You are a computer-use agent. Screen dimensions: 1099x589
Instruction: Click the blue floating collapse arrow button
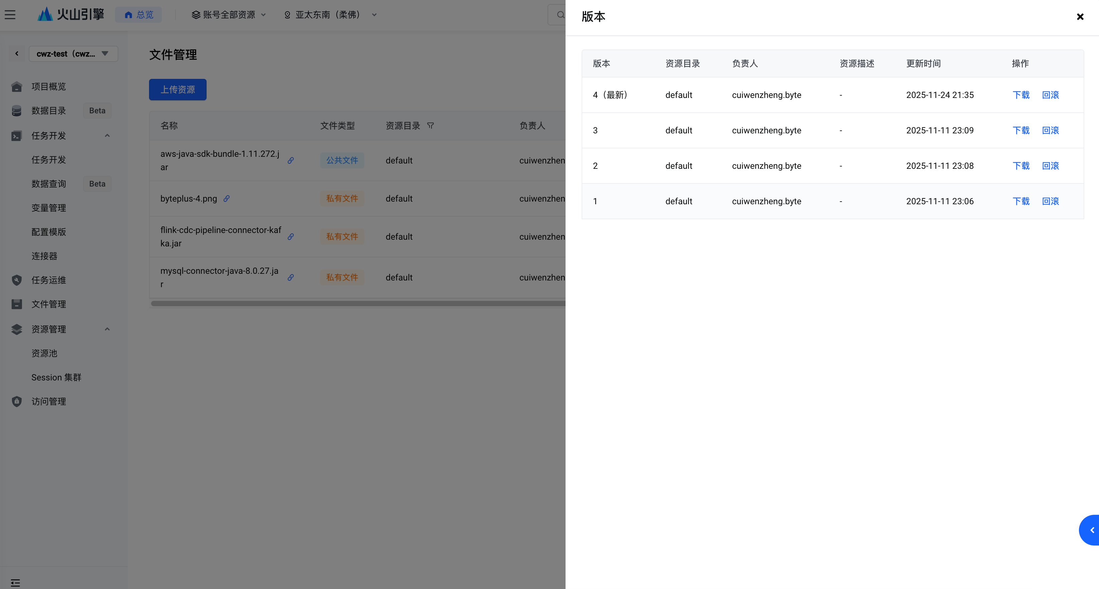click(x=1090, y=530)
